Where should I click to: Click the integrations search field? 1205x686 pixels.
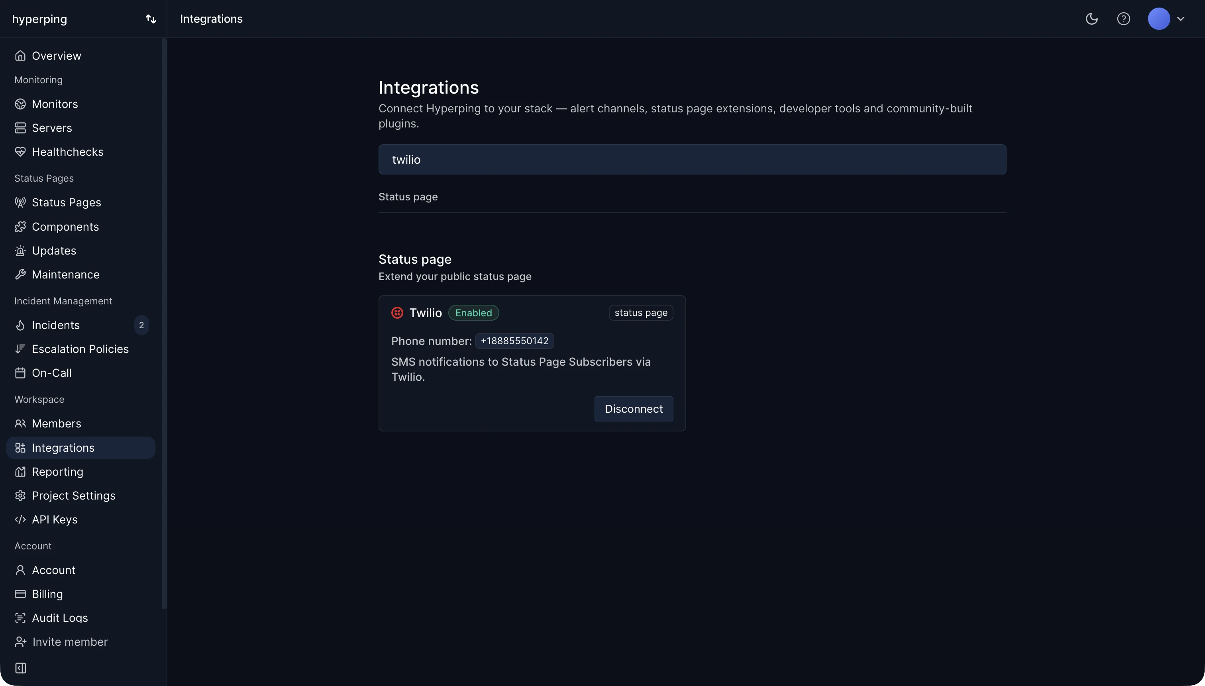[x=692, y=159]
